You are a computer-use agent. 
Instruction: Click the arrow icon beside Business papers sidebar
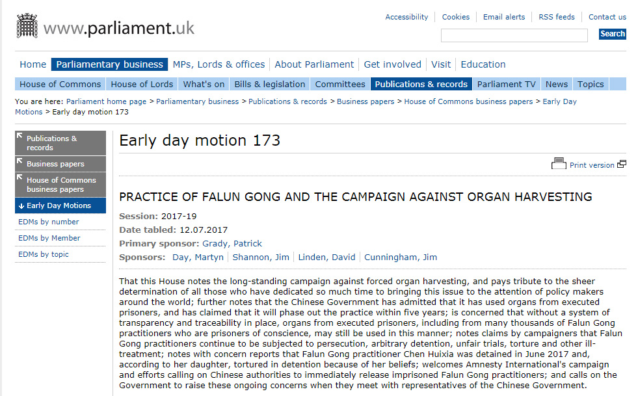click(20, 162)
